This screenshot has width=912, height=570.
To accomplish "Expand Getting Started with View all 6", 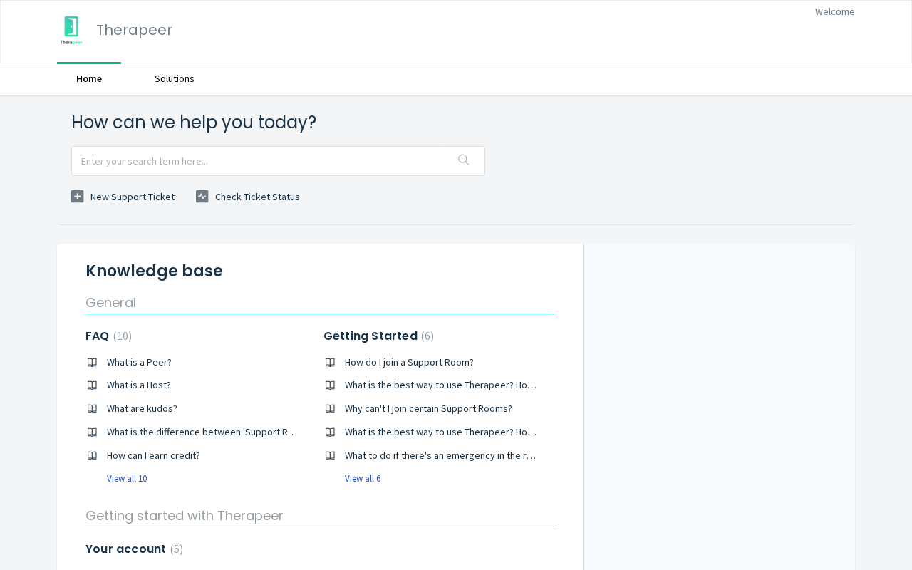I will pyautogui.click(x=363, y=479).
